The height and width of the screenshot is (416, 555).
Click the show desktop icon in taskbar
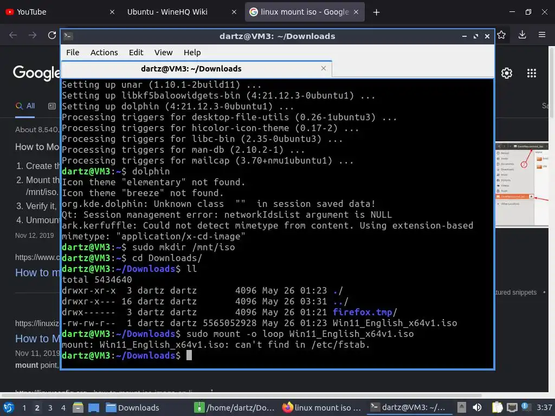(94, 407)
